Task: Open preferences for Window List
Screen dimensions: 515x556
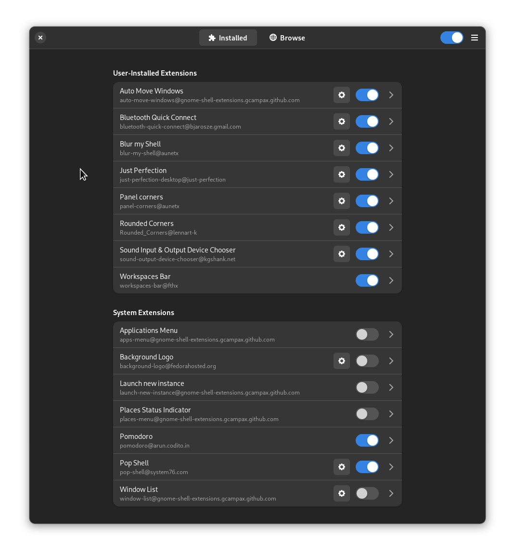Action: click(341, 493)
